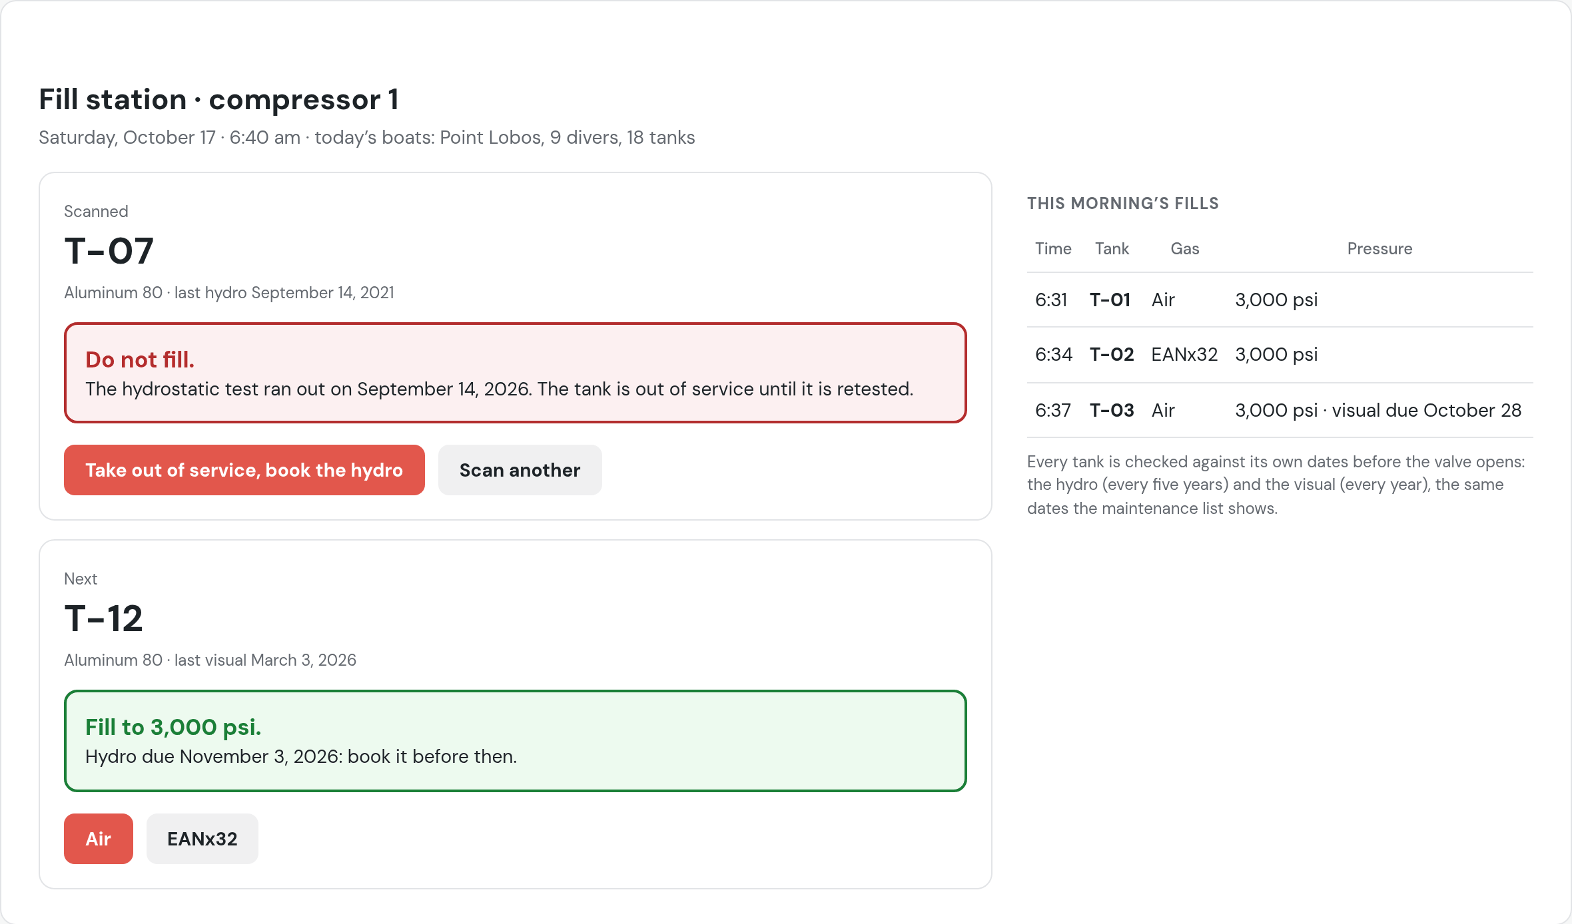Image resolution: width=1572 pixels, height=924 pixels.
Task: Click the 'Fill to 3,000 psi.' notice title
Action: point(173,727)
